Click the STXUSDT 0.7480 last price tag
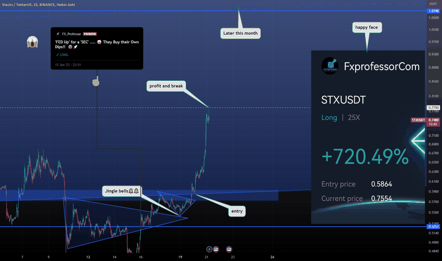 [x=425, y=122]
